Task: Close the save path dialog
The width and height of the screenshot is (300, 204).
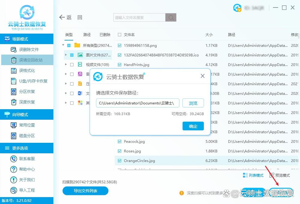Action: coord(202,76)
